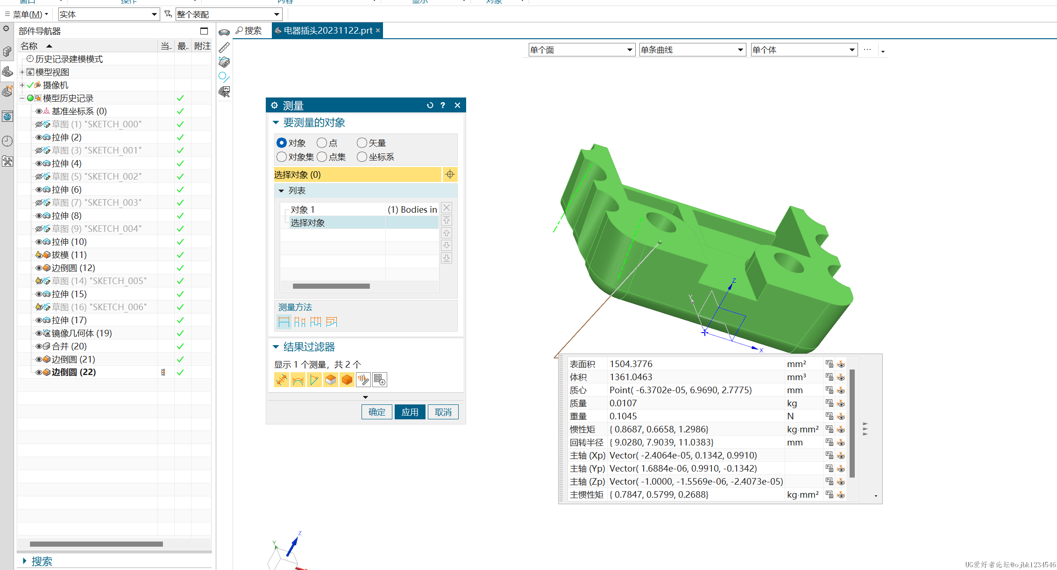Collapse the 列表 section
The image size is (1057, 570).
pos(281,191)
